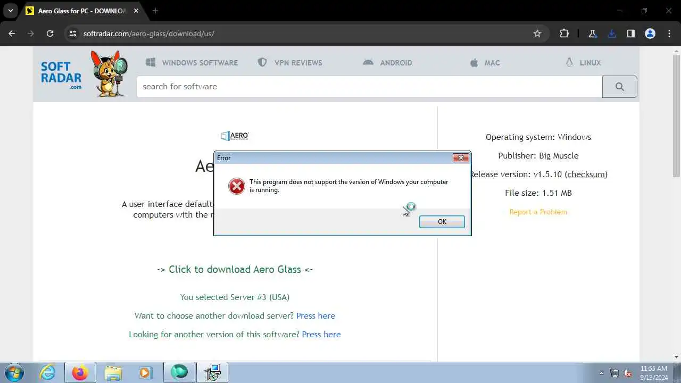Click the checksum link
681x383 pixels.
(x=586, y=174)
